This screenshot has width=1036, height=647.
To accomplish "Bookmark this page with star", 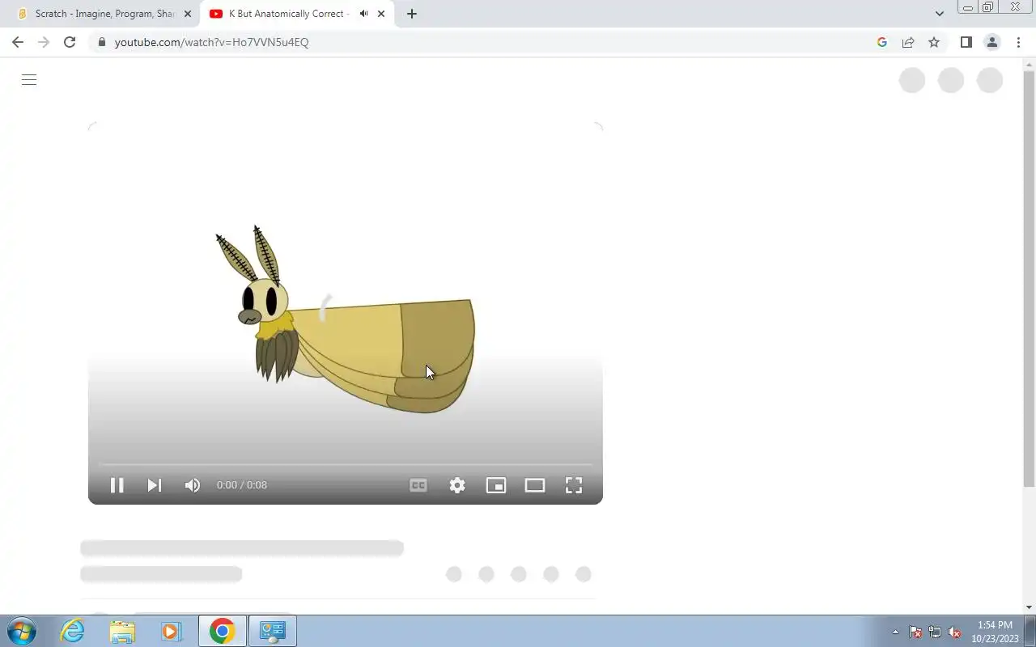I will [934, 42].
